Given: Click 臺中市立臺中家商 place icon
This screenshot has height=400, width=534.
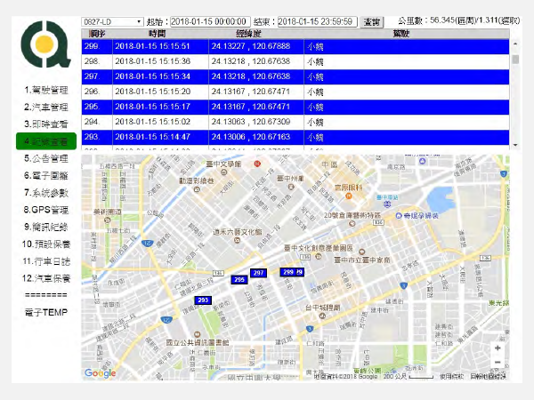Looking at the screenshot, I should tap(362, 252).
